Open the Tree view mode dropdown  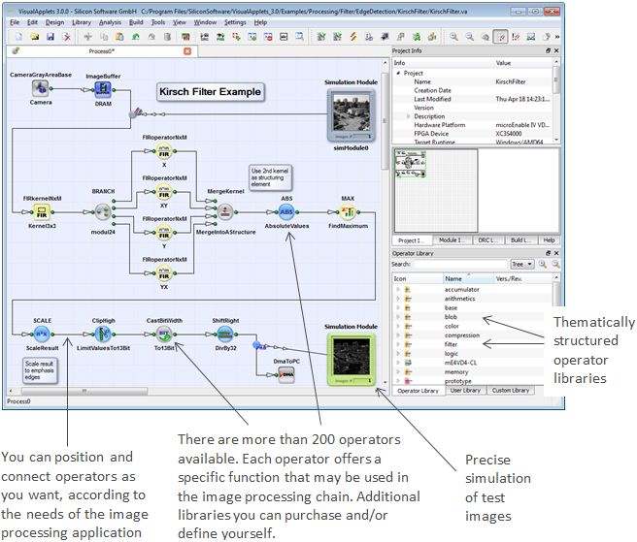point(522,264)
